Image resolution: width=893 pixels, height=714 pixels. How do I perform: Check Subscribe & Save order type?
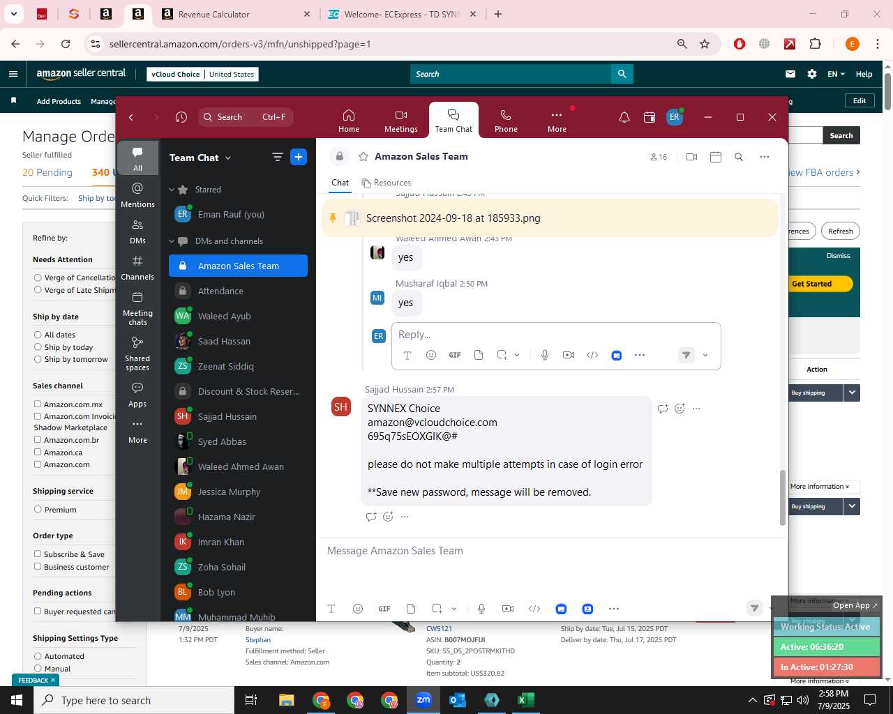pyautogui.click(x=38, y=554)
